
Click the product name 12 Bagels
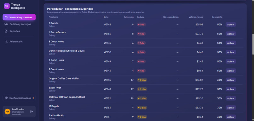[54, 106]
